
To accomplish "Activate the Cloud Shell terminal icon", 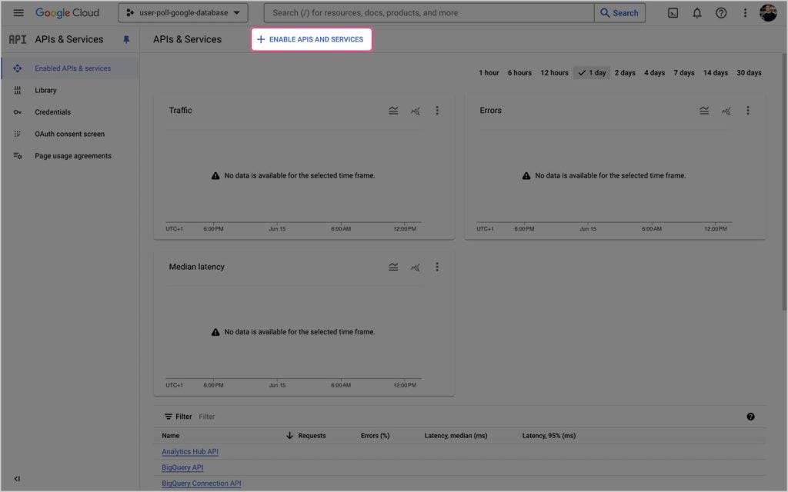I will pos(673,13).
